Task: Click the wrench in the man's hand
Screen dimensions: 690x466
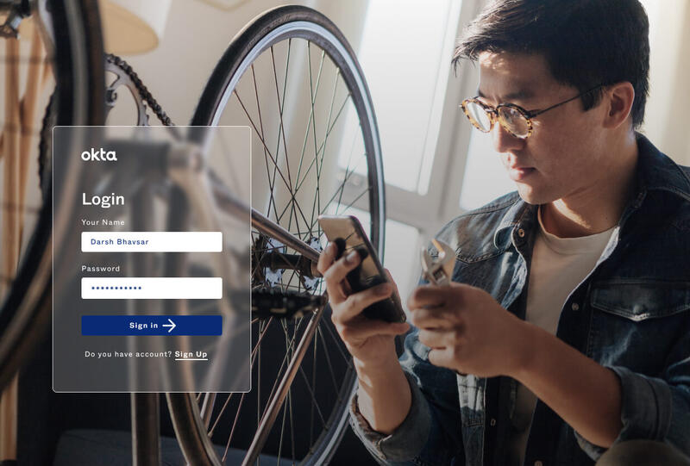Action: 437,263
